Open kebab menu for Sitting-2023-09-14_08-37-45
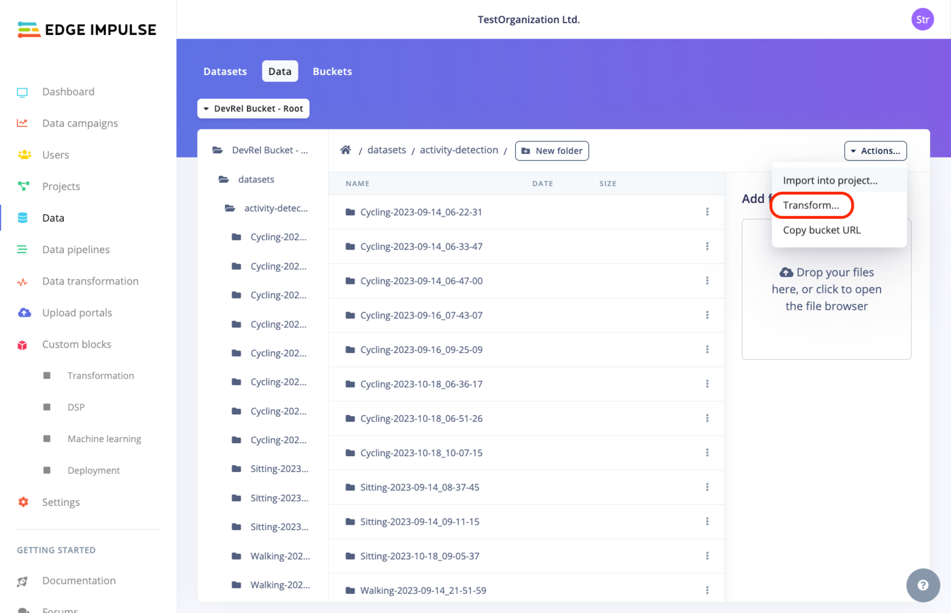 click(x=707, y=487)
